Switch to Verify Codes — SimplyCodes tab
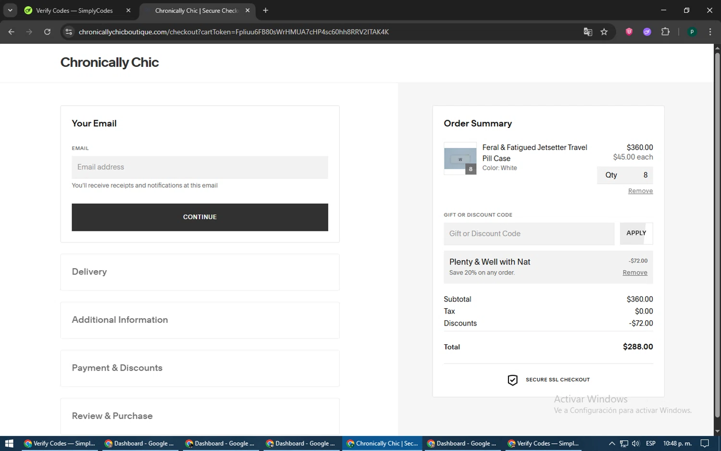The image size is (721, 451). [74, 11]
